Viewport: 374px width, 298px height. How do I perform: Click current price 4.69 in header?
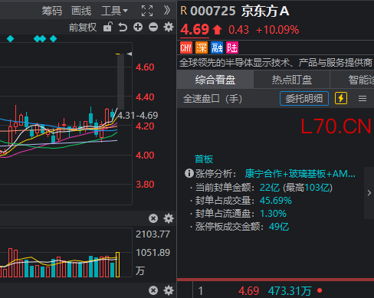(195, 29)
